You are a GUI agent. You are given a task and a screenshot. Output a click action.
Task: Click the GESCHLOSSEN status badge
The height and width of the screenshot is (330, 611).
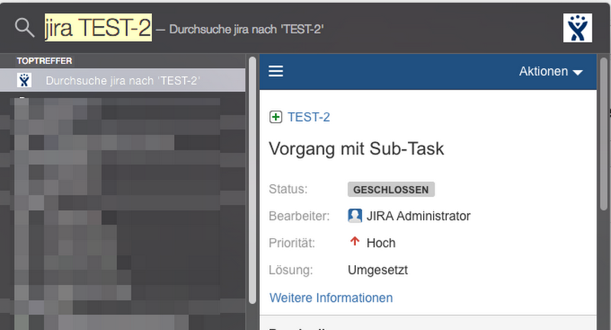391,189
